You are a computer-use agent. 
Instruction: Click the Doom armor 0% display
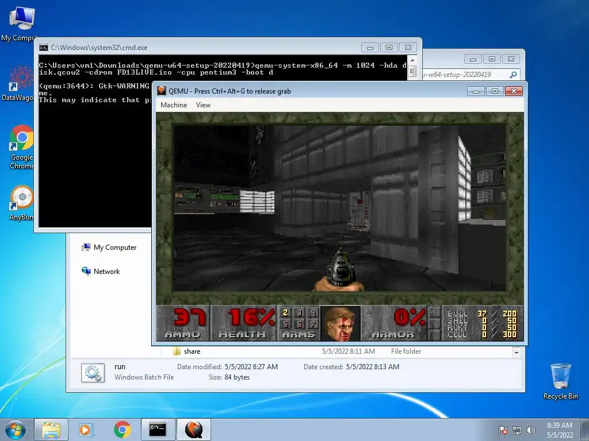(410, 317)
